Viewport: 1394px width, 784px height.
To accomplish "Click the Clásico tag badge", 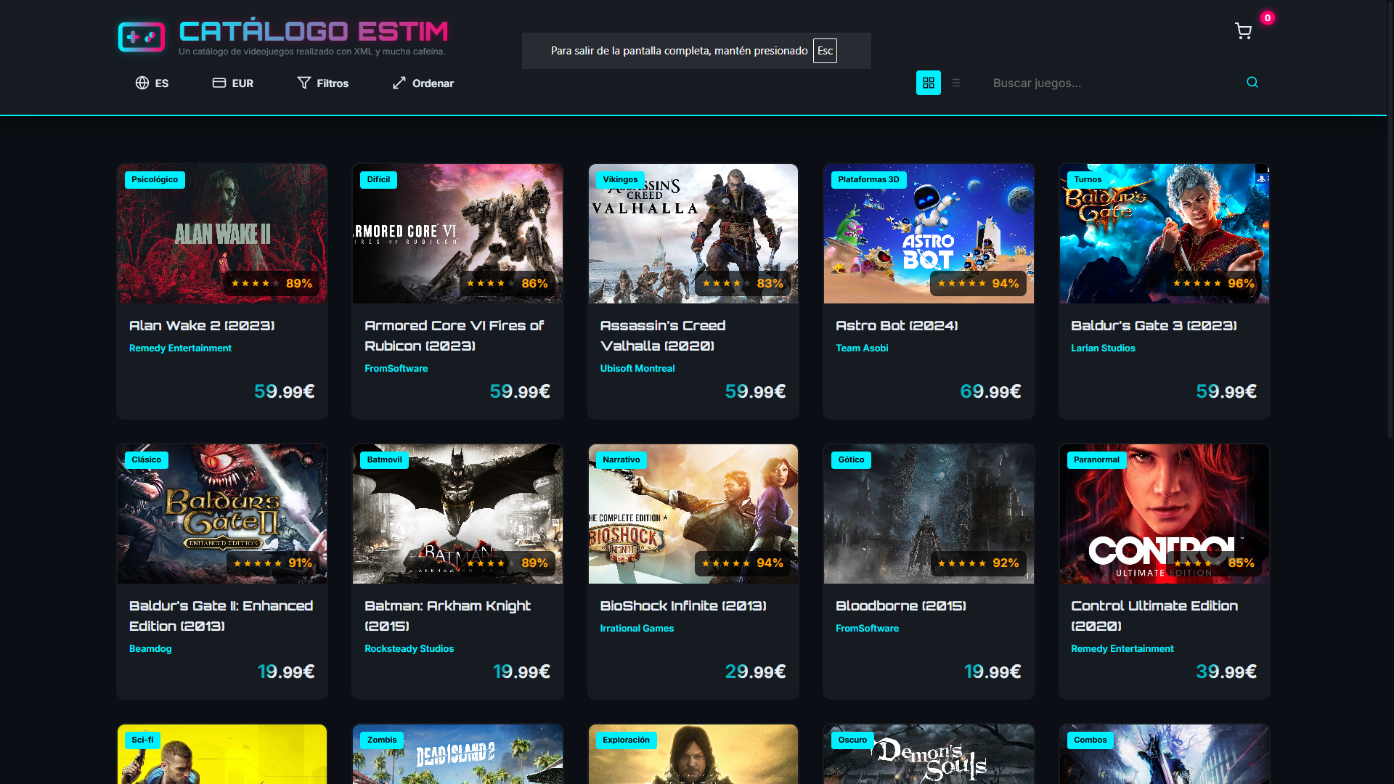I will (x=147, y=460).
